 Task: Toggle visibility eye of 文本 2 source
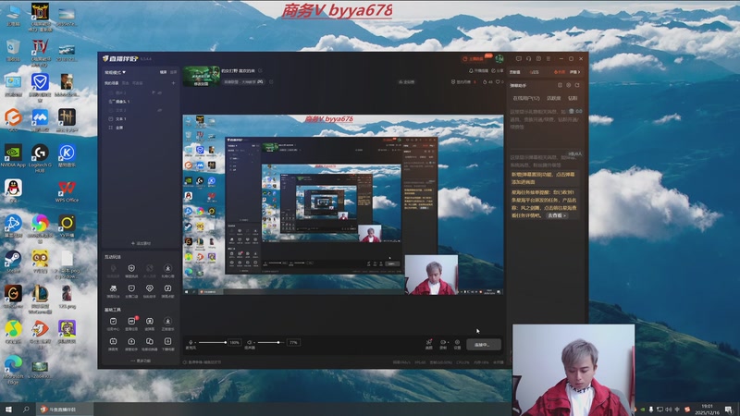[159, 110]
